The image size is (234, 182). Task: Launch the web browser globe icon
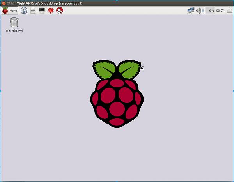[x=24, y=11]
